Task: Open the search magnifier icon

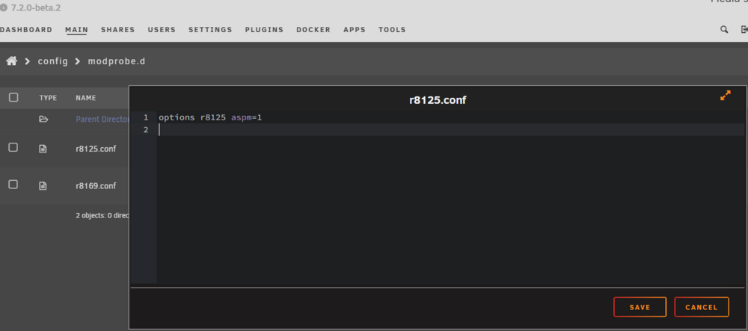Action: [723, 30]
